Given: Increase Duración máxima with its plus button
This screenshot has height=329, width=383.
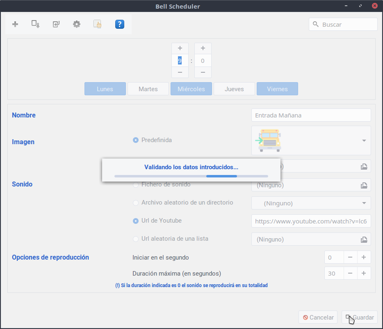Looking at the screenshot, I should click(364, 273).
